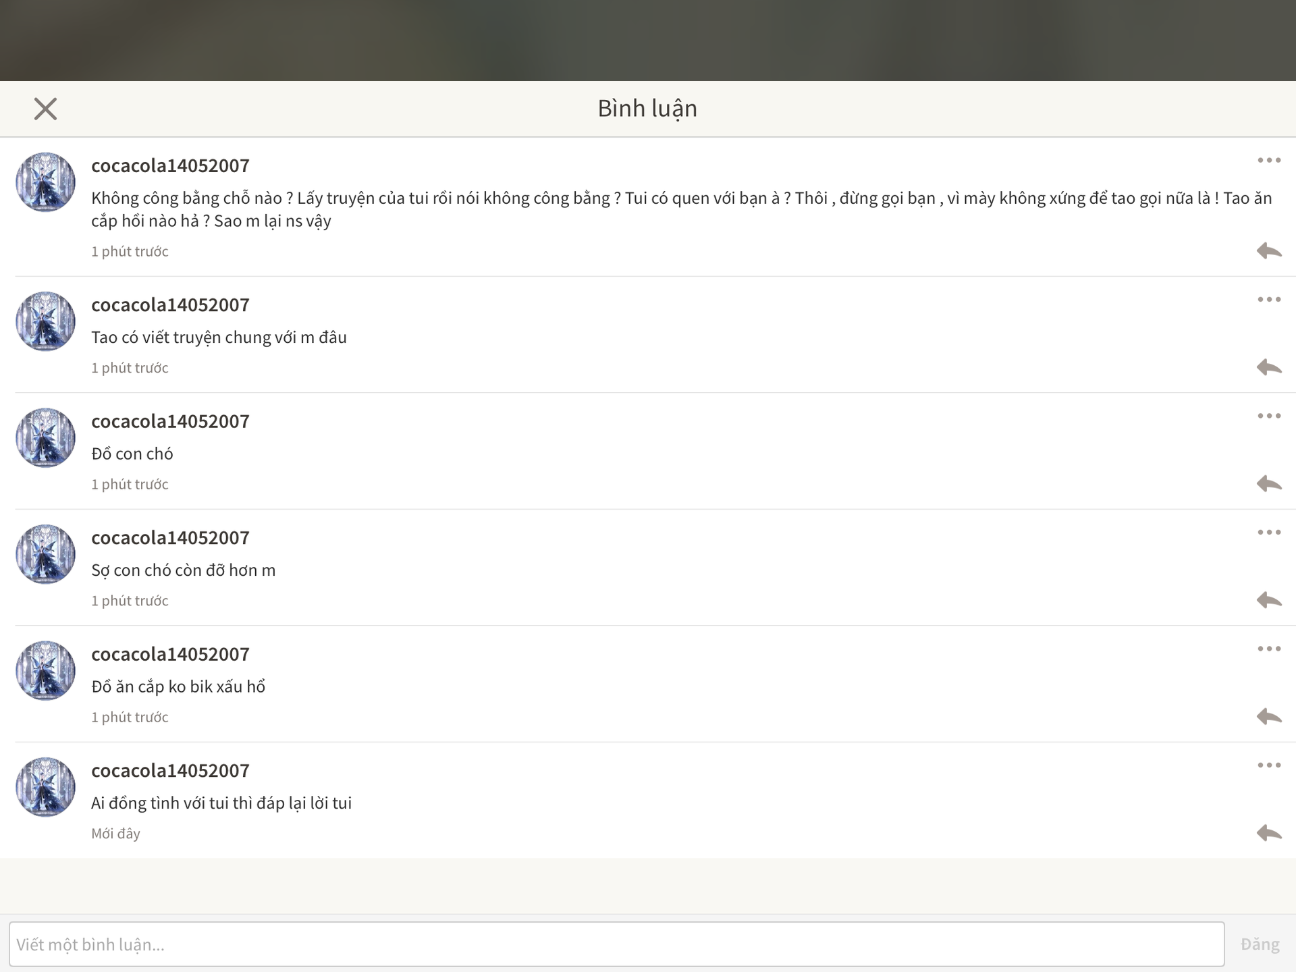The width and height of the screenshot is (1296, 972).
Task: Reply to the 'Đồ con chó' comment
Action: coord(1269,483)
